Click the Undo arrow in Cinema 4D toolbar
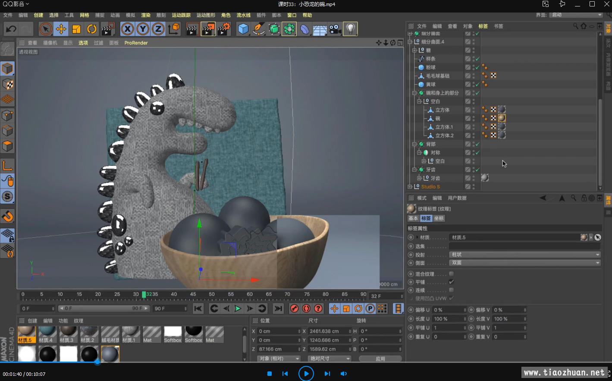This screenshot has width=612, height=381. (x=11, y=29)
